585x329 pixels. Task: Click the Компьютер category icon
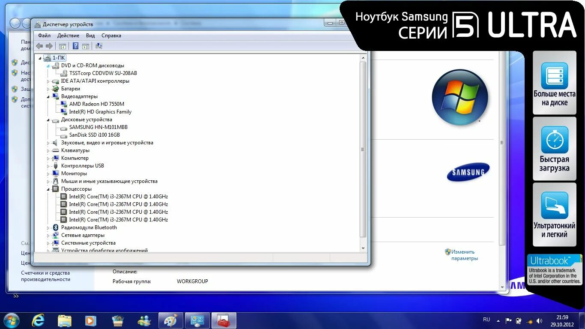55,158
